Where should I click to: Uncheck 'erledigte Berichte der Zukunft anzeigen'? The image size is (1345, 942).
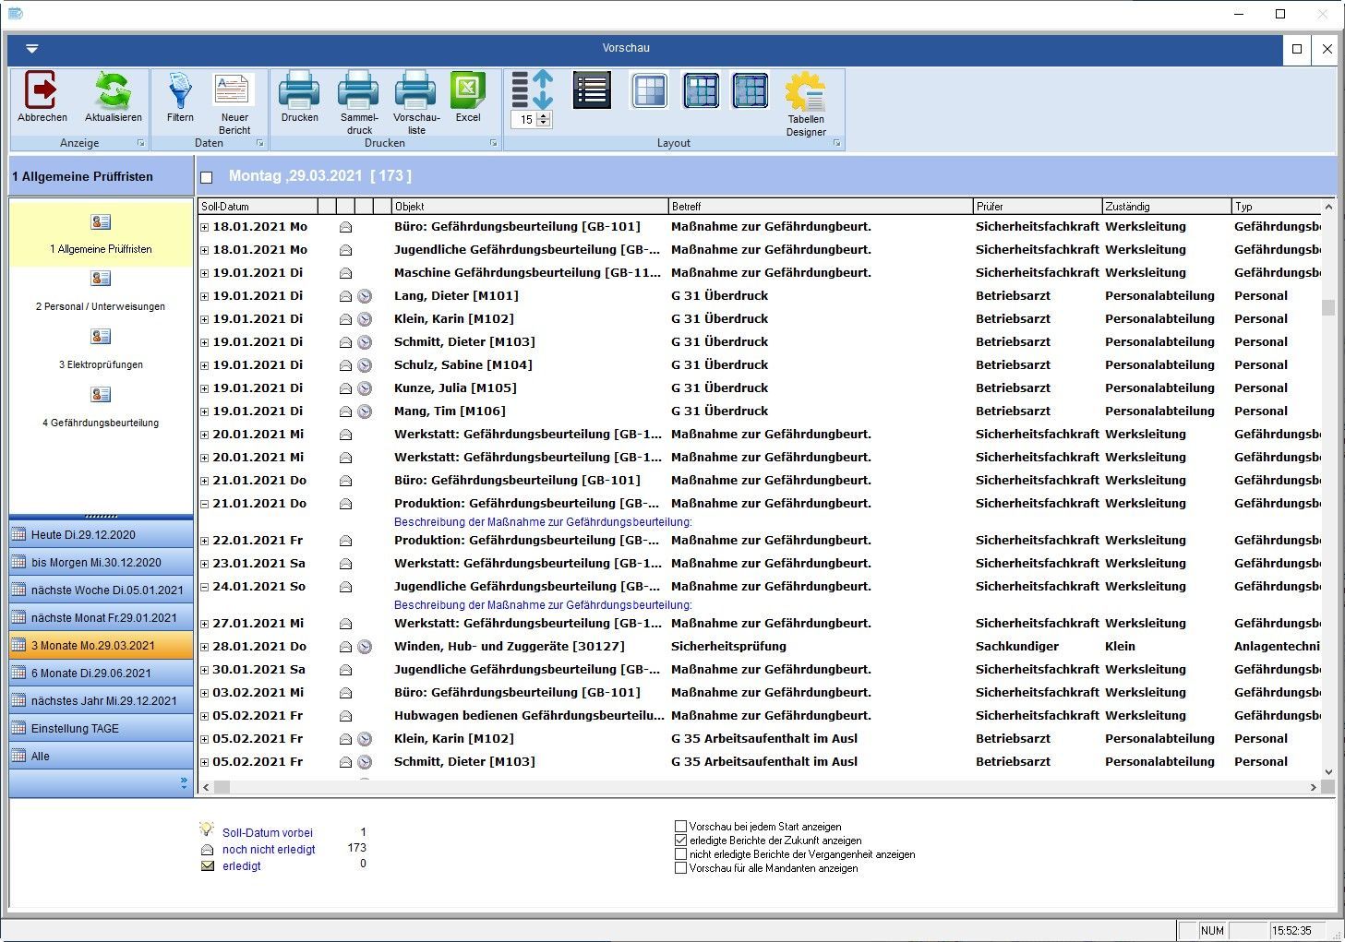click(x=681, y=841)
